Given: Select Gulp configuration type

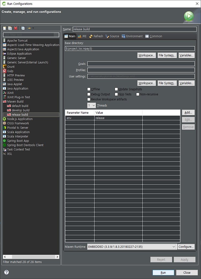Looking at the screenshot, I should (x=10, y=71).
